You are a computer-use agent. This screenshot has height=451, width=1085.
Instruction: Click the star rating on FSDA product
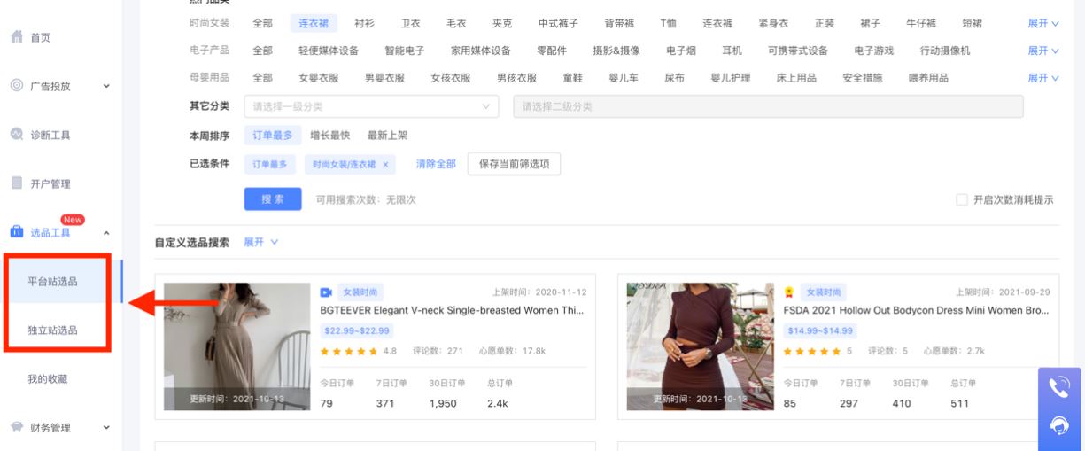pos(813,351)
